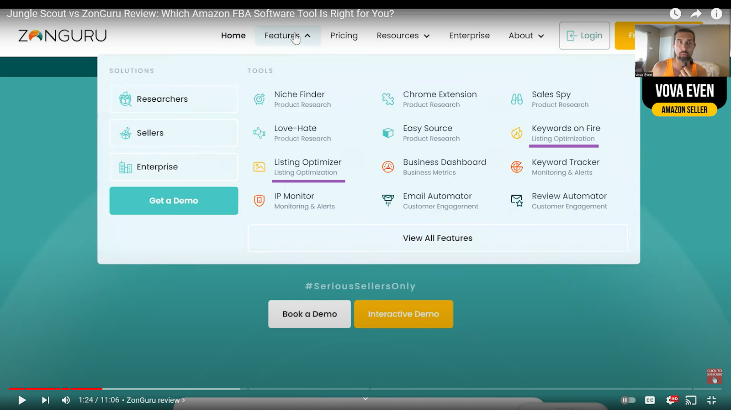Click the subscribe watermark
The image size is (731, 410).
click(x=715, y=376)
